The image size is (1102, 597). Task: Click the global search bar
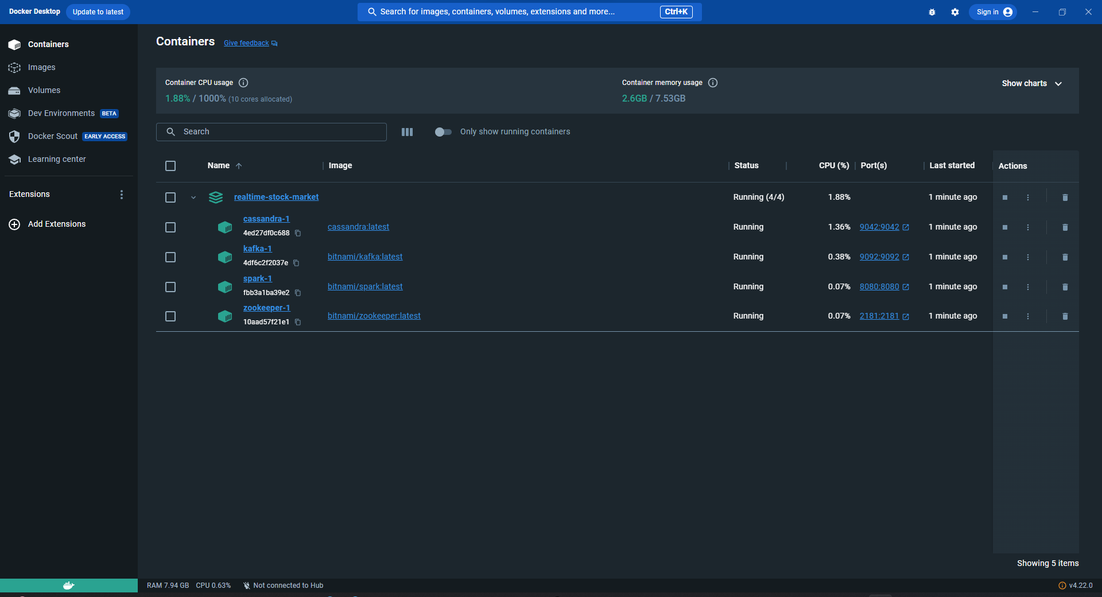pyautogui.click(x=529, y=12)
